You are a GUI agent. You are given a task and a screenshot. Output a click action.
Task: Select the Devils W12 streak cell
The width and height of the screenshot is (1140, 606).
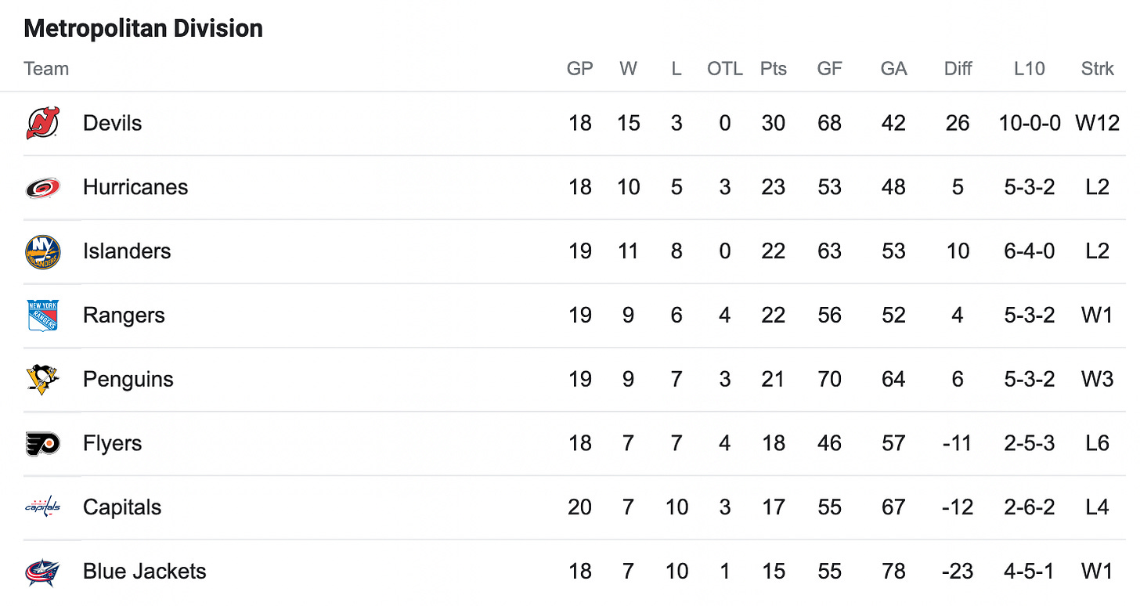(1097, 124)
